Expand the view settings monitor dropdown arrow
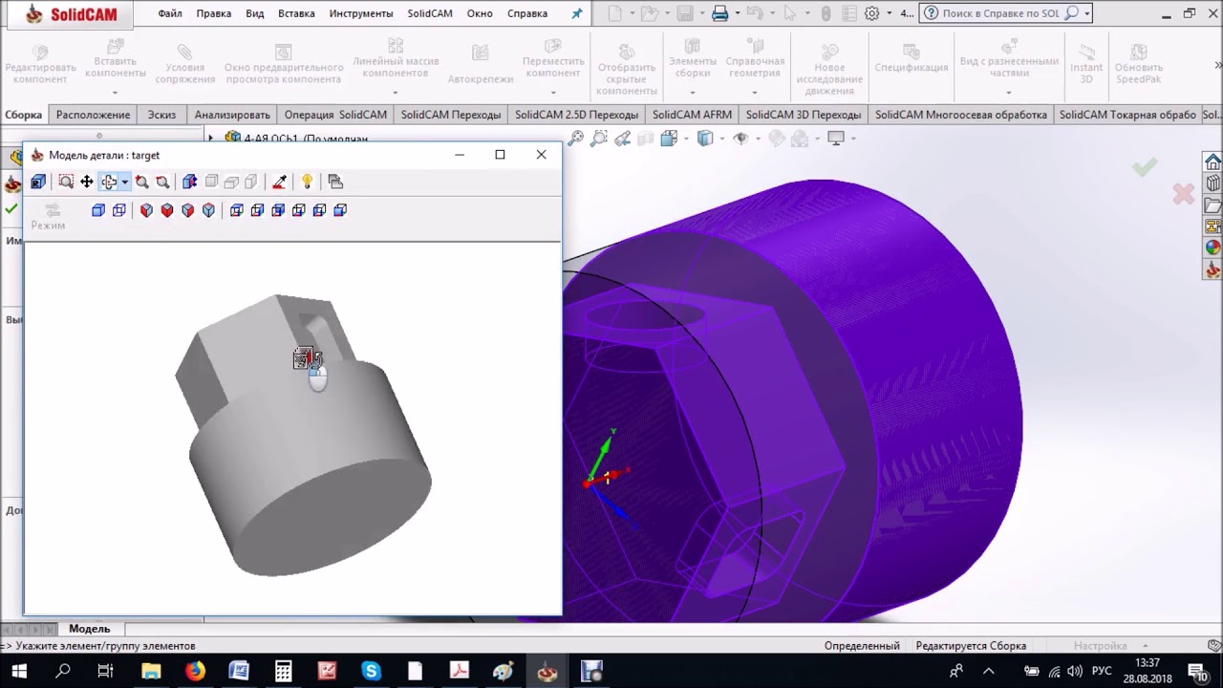 (x=852, y=139)
